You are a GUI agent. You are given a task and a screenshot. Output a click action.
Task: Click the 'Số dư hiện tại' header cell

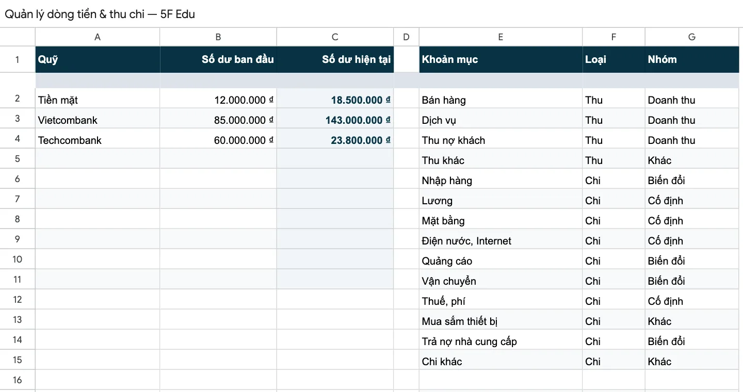[x=335, y=59]
